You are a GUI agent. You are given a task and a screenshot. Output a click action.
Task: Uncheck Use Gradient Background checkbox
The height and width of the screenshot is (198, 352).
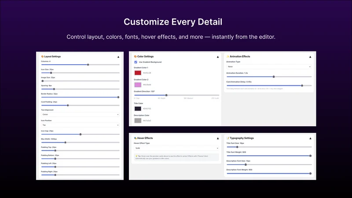point(136,62)
